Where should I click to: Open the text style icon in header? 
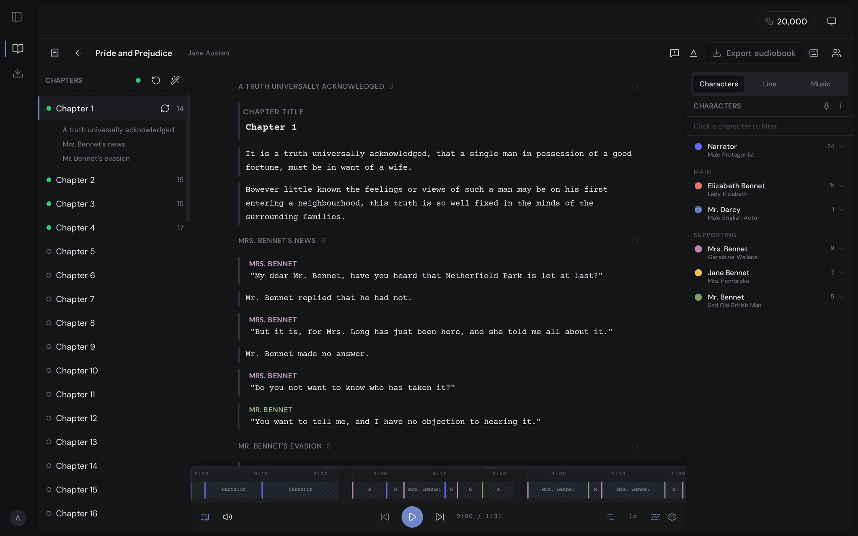click(x=693, y=53)
